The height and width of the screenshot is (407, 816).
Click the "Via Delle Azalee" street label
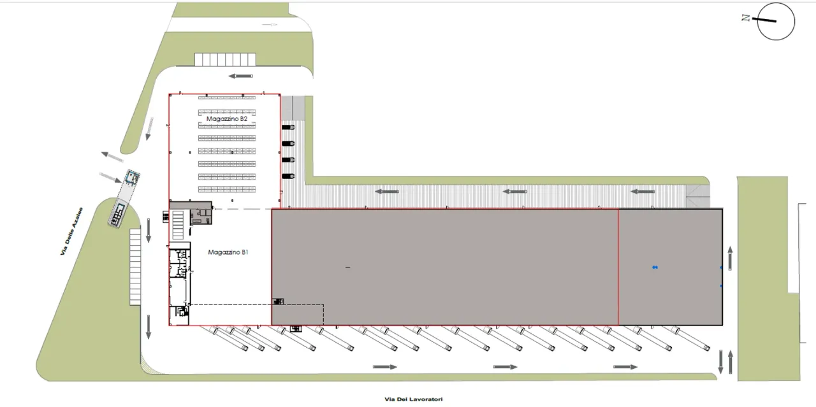pyautogui.click(x=73, y=231)
